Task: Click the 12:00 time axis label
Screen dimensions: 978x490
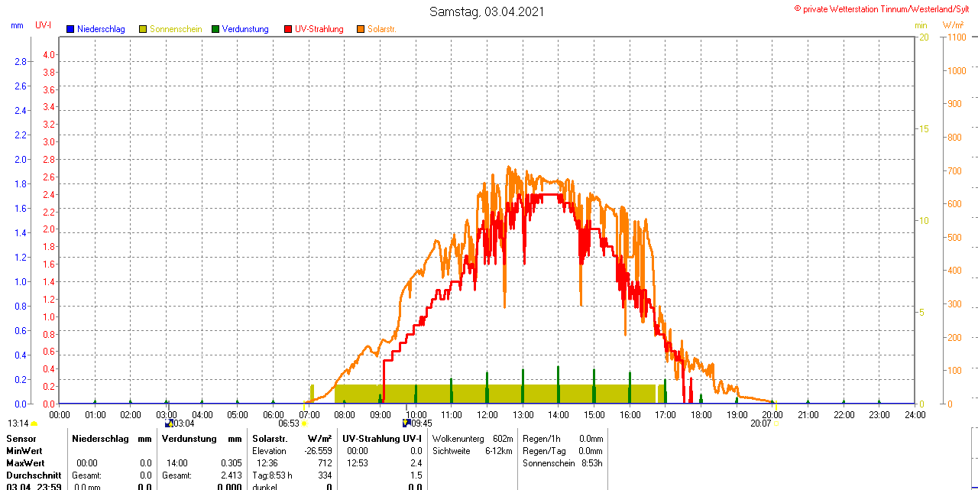Action: 487,415
